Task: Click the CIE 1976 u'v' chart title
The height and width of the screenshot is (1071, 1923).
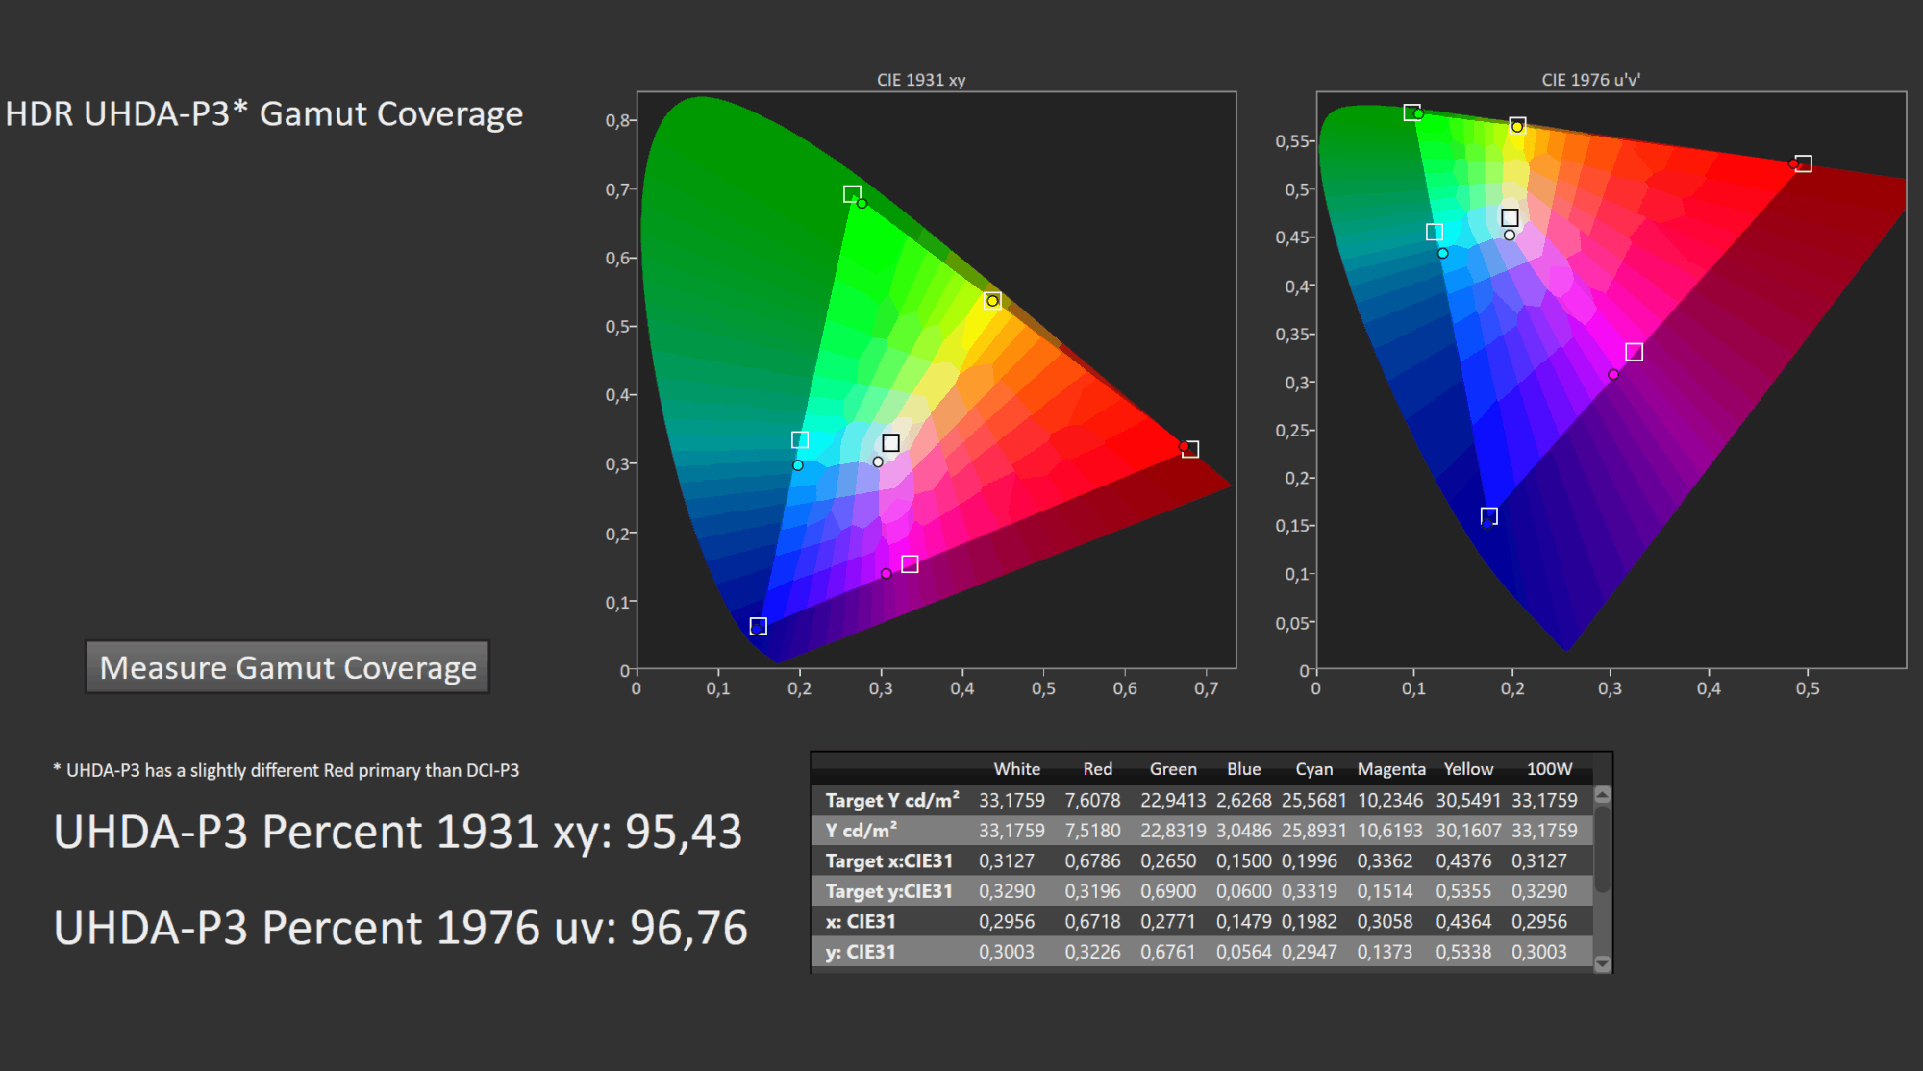Action: pos(1590,80)
